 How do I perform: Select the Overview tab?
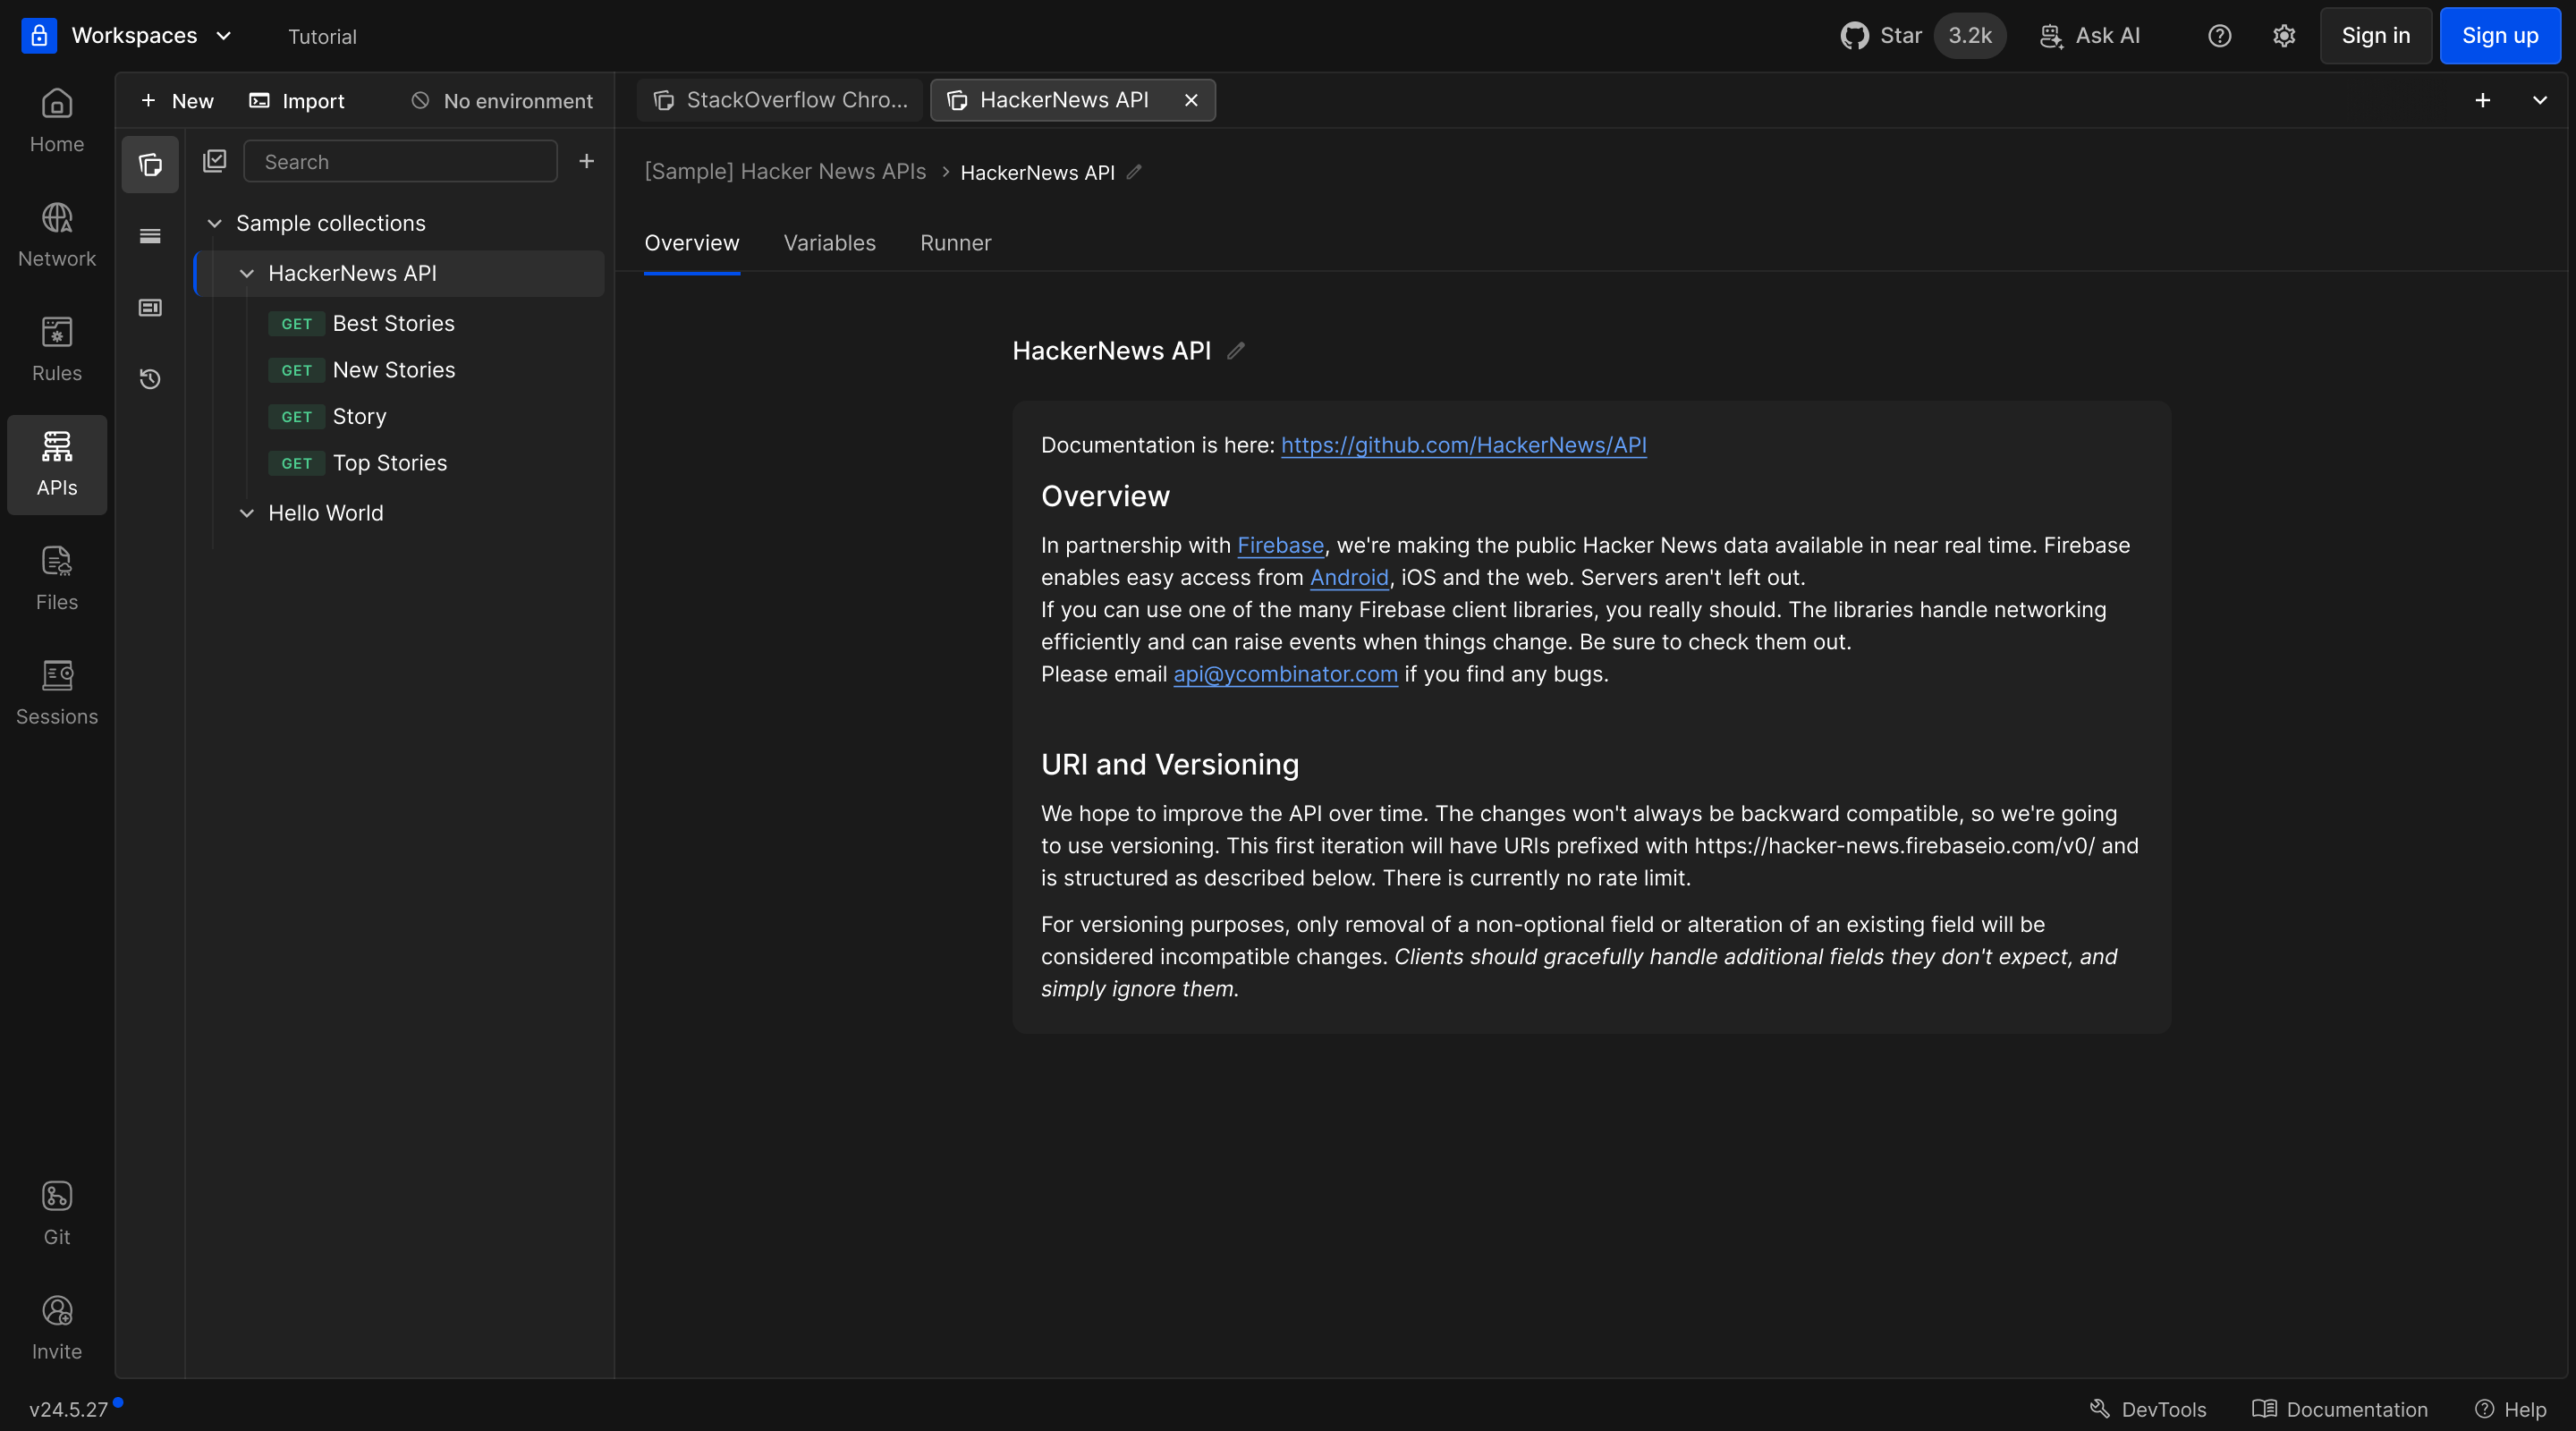click(x=691, y=243)
